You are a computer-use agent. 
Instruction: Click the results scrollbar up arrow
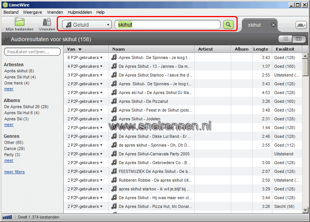305,56
